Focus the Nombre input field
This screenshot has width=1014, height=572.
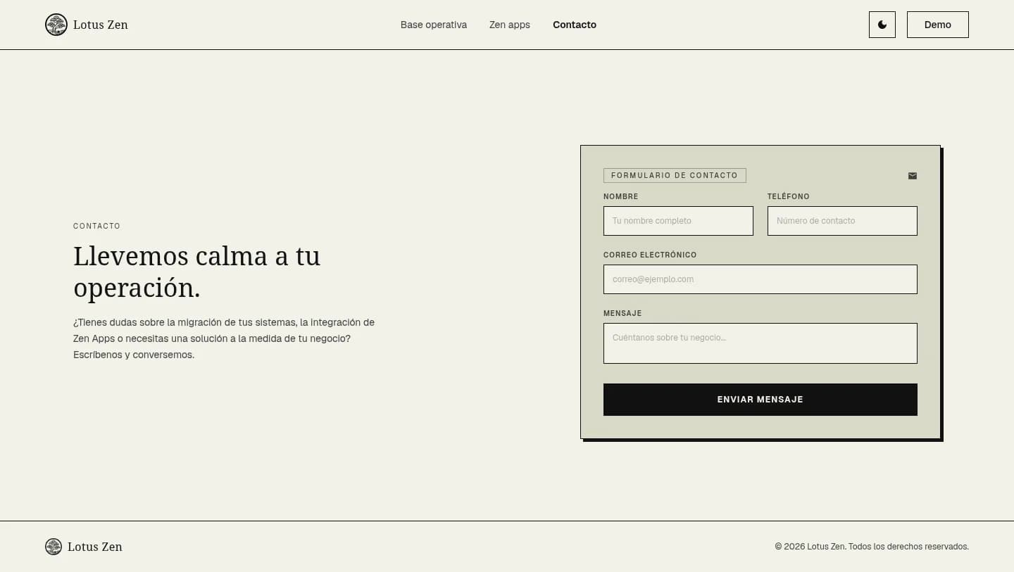click(678, 221)
